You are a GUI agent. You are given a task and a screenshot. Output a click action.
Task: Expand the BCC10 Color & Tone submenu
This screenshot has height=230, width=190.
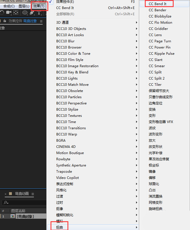pyautogui.click(x=97, y=53)
